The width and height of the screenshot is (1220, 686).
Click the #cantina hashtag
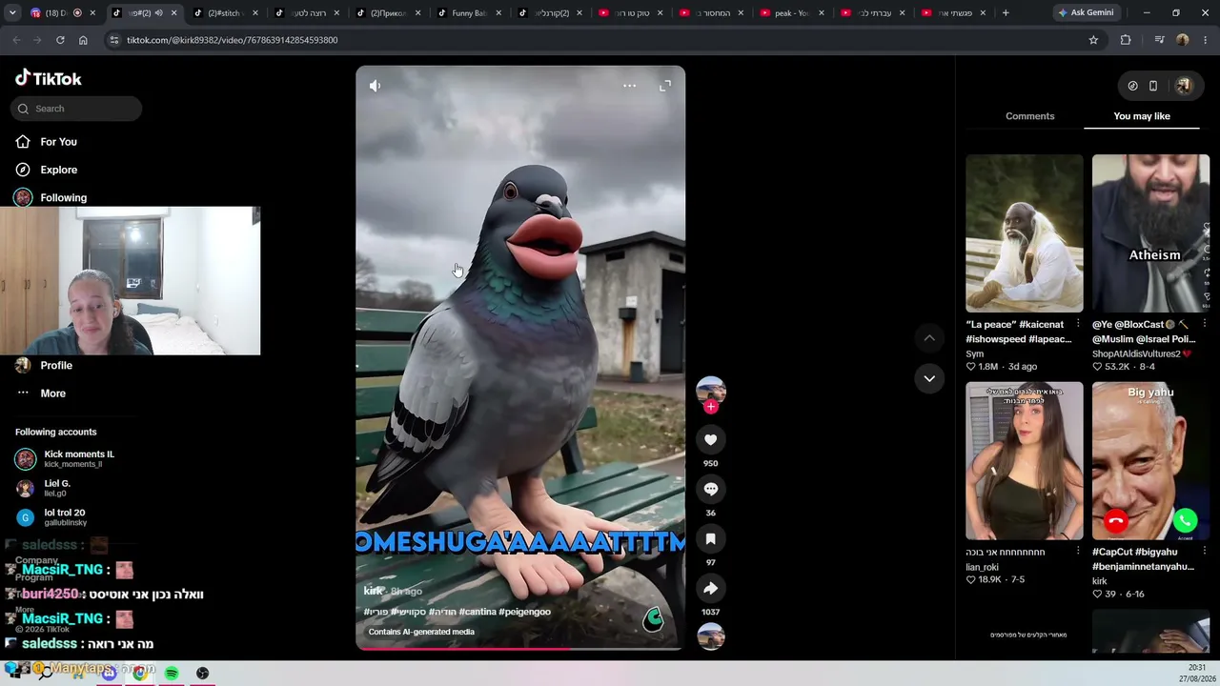(x=478, y=612)
